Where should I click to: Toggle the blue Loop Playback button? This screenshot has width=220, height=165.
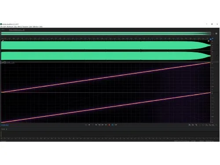coord(113,125)
